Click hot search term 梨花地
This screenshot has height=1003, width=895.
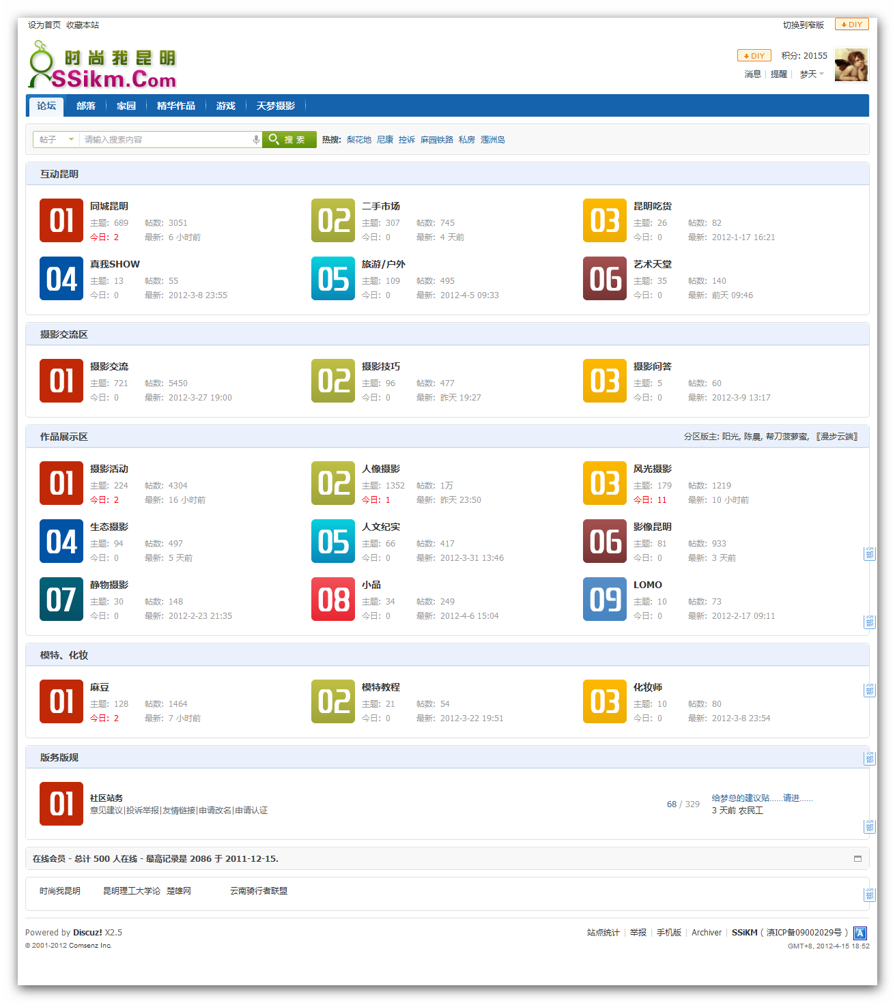point(359,139)
